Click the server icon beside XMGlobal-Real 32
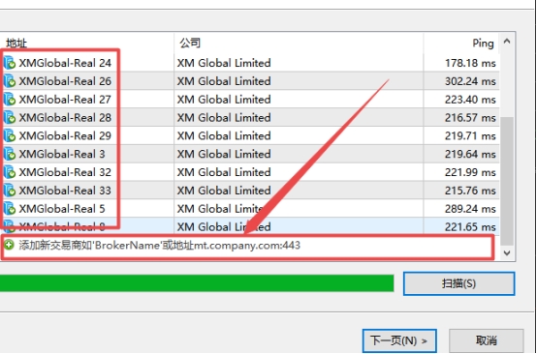 (10, 172)
